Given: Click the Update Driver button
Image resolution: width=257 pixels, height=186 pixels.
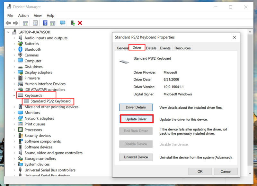Looking at the screenshot, I should pos(136,119).
